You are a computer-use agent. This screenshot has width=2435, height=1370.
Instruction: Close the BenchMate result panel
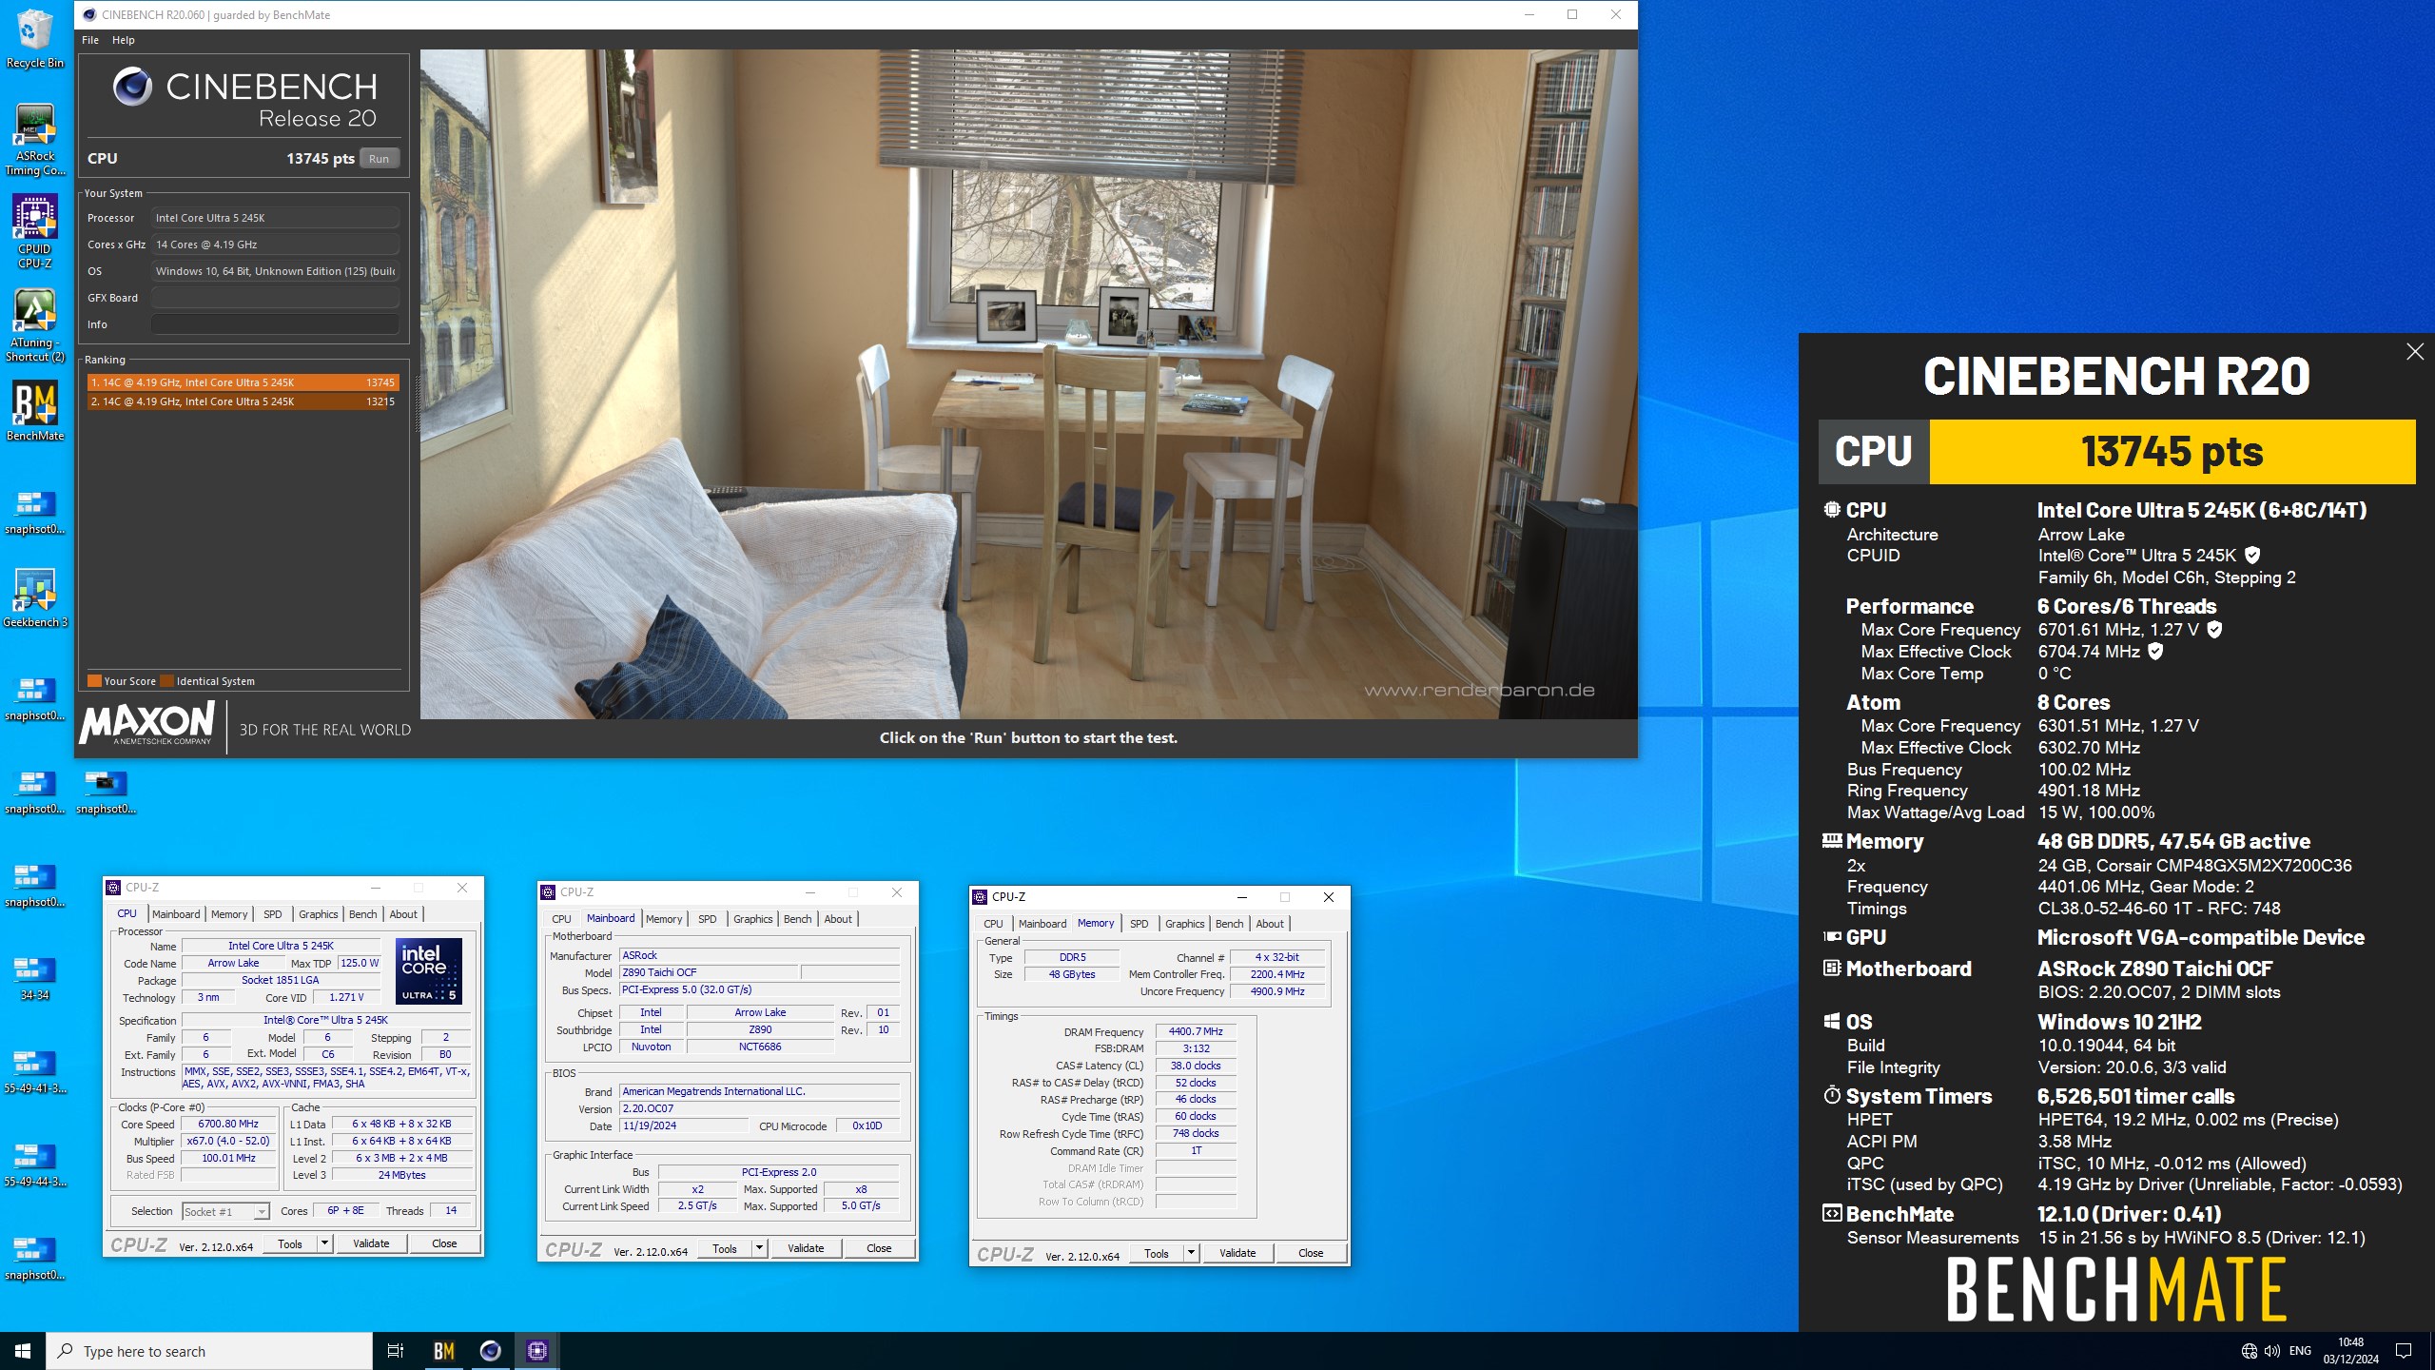pos(2415,352)
